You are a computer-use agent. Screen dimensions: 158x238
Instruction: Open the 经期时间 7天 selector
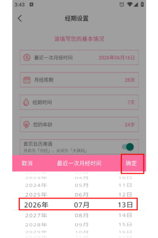pyautogui.click(x=79, y=102)
